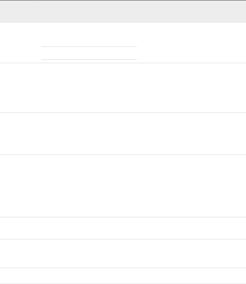Click the sub-cell between the two short divider lines
Viewport: 246px width, 284px height.
89,53
